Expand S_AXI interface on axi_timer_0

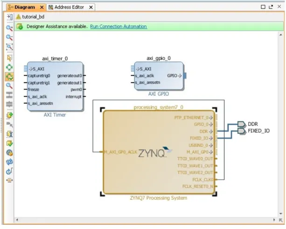31,69
